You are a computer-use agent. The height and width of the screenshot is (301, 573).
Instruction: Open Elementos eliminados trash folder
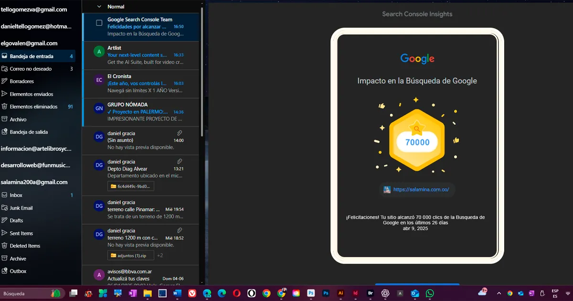point(33,107)
